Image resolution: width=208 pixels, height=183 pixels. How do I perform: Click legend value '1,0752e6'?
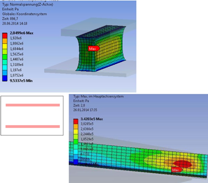[17, 75]
